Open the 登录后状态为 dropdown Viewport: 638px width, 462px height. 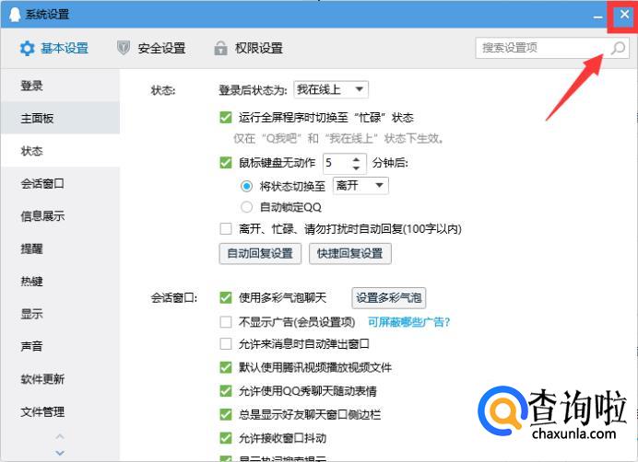point(331,89)
